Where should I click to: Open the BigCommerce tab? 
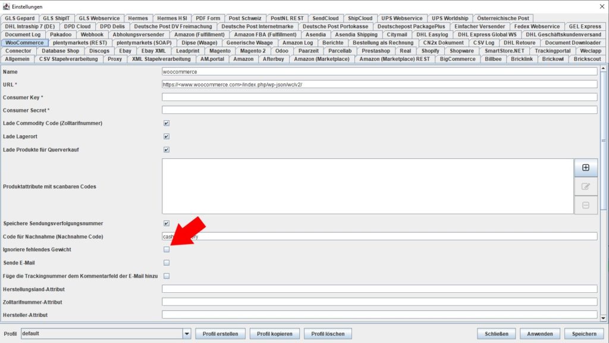point(457,59)
